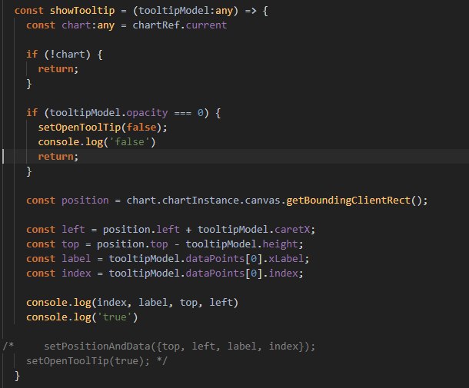Click console.log(index, label, top, left) line
This screenshot has height=388, width=469.
tap(132, 303)
